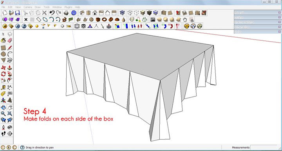Click the round R button icon
Screen dimensions: 282x151
click(x=18, y=26)
